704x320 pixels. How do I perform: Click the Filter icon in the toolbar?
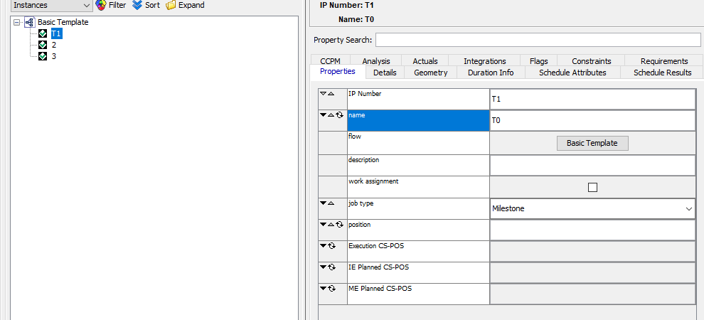coord(101,5)
